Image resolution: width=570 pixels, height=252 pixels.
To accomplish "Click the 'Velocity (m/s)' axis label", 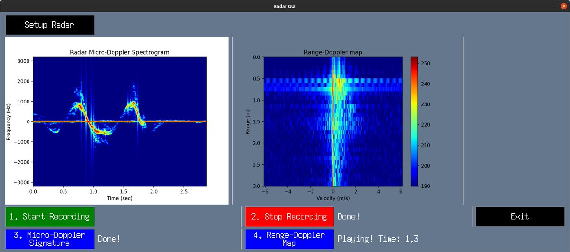I will [333, 198].
